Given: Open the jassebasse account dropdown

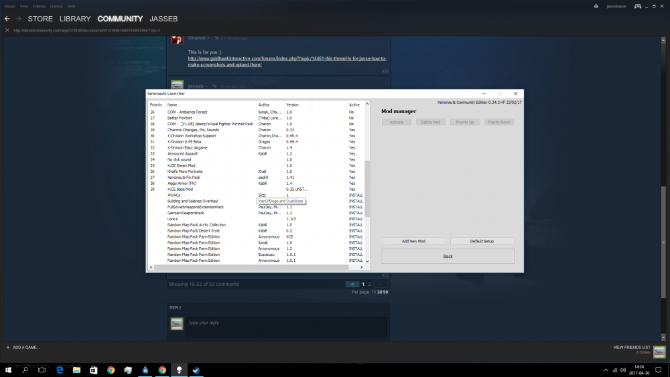Looking at the screenshot, I should (x=616, y=6).
